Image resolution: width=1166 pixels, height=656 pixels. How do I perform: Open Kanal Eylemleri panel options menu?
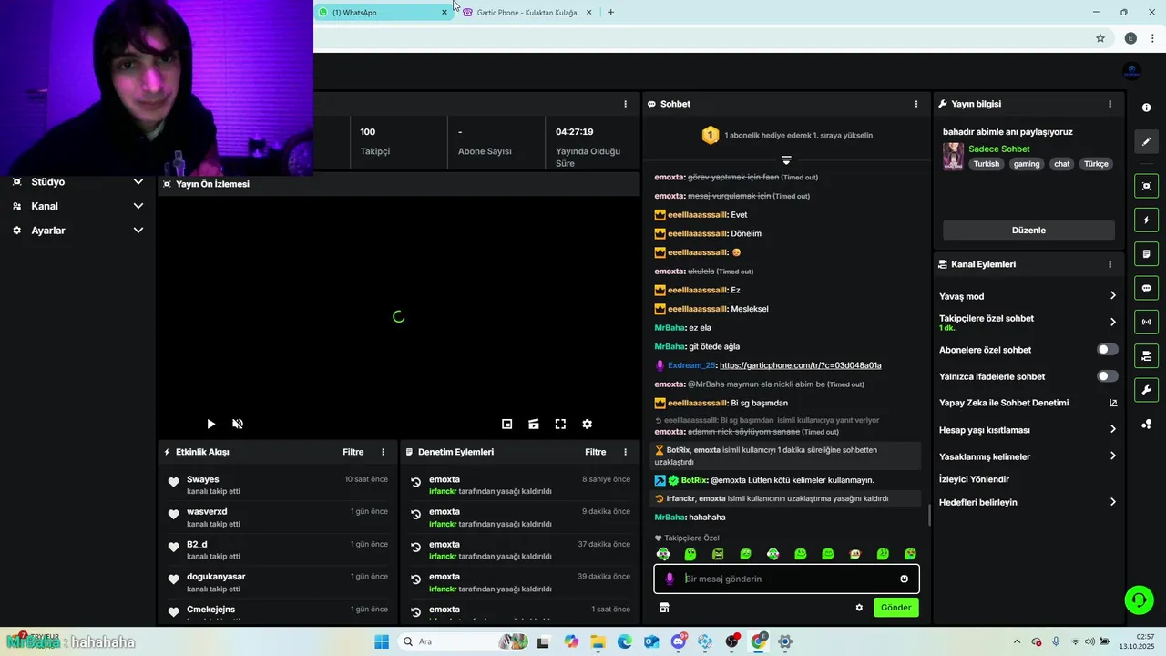pos(1110,264)
